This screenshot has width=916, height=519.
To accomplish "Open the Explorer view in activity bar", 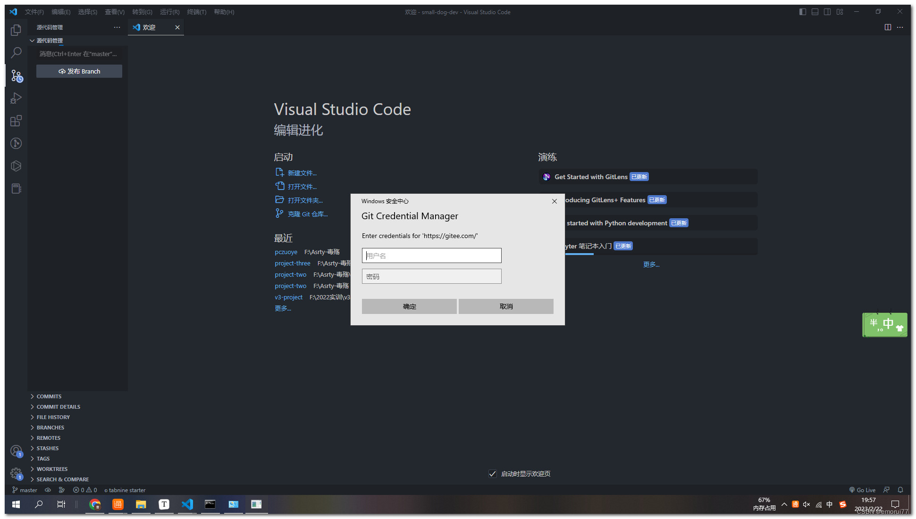I will click(x=16, y=30).
